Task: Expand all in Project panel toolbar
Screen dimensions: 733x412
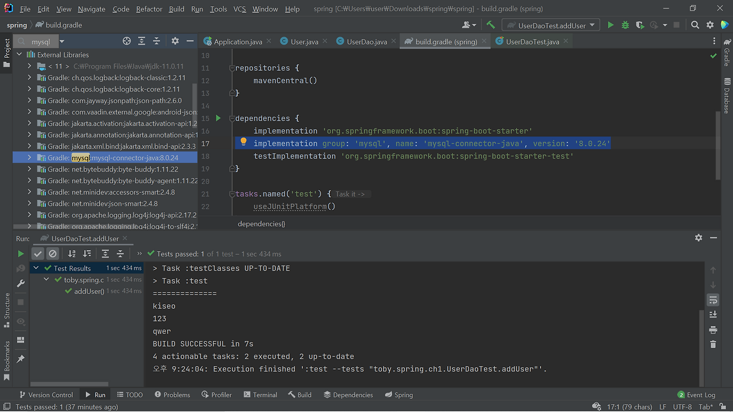Action: [x=142, y=41]
